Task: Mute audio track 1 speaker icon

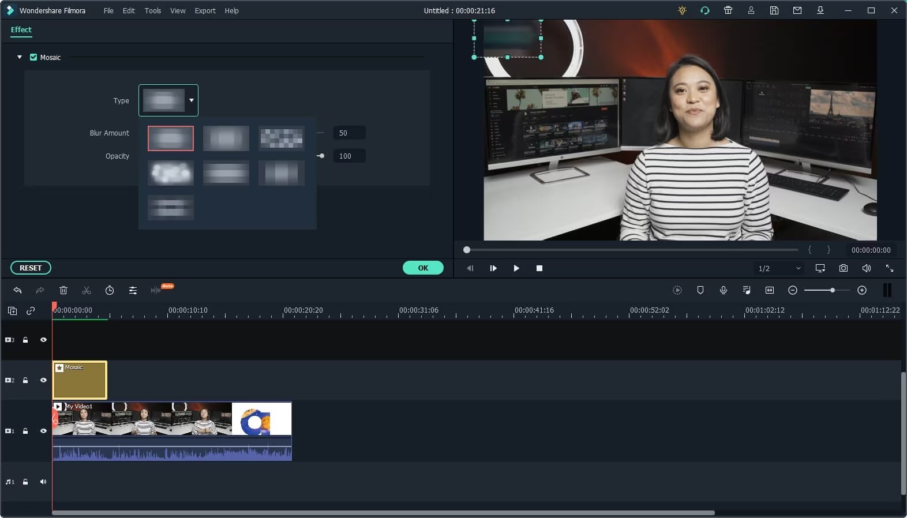Action: 43,482
